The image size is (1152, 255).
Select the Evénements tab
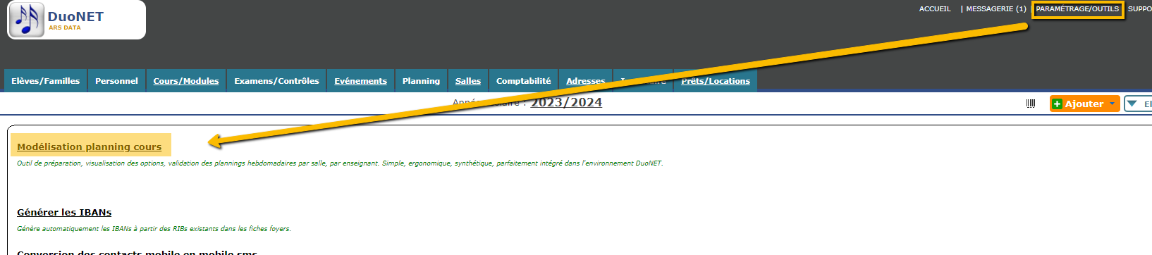[360, 81]
